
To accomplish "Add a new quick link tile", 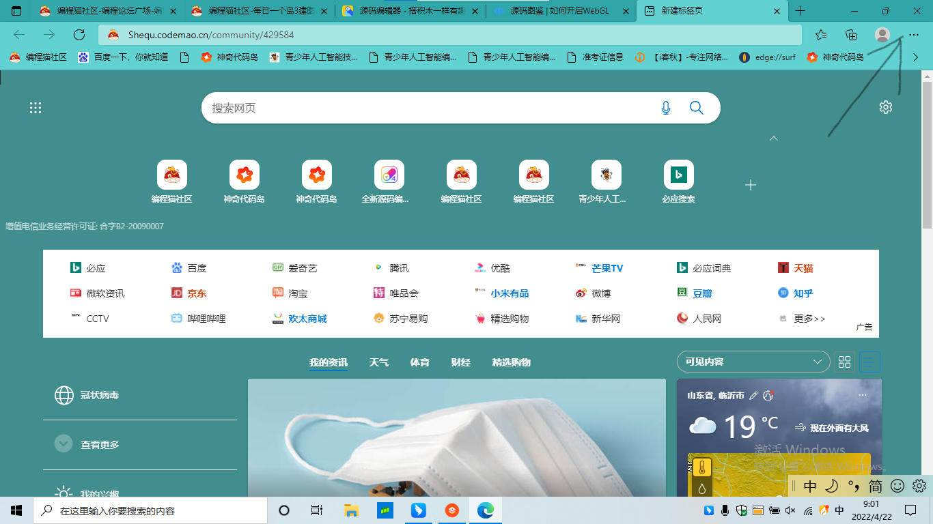I will pyautogui.click(x=751, y=185).
